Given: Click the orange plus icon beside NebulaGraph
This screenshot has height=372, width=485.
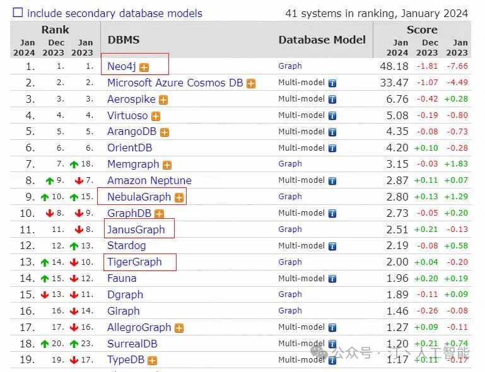Looking at the screenshot, I should click(x=179, y=197).
